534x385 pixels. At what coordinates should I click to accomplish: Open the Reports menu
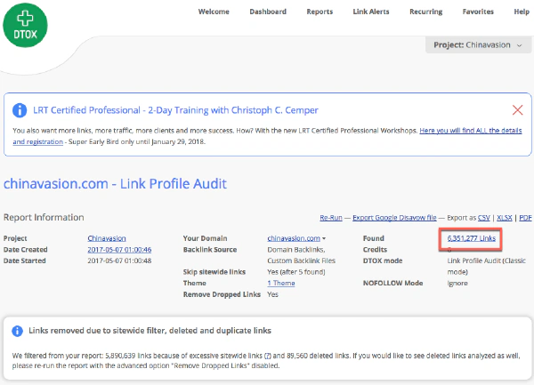320,12
